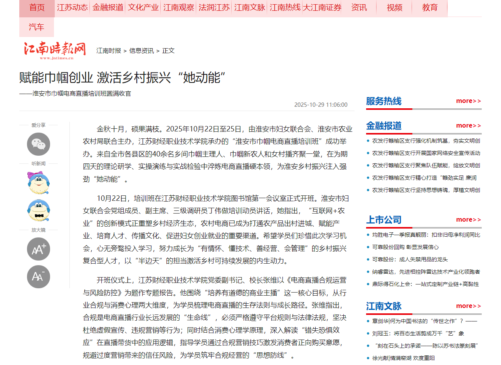Click the 信息资讯 breadcrumb link
This screenshot has width=501, height=365.
point(141,51)
